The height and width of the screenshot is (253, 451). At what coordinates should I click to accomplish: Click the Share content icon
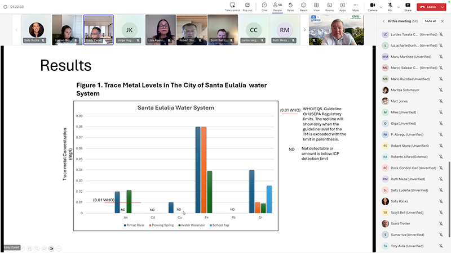(x=408, y=6)
